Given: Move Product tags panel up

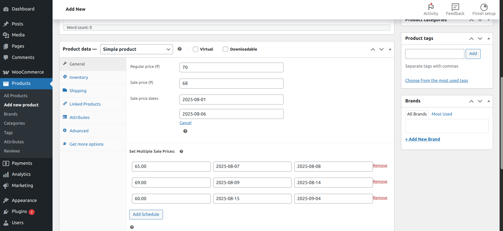Looking at the screenshot, I should pos(471,38).
